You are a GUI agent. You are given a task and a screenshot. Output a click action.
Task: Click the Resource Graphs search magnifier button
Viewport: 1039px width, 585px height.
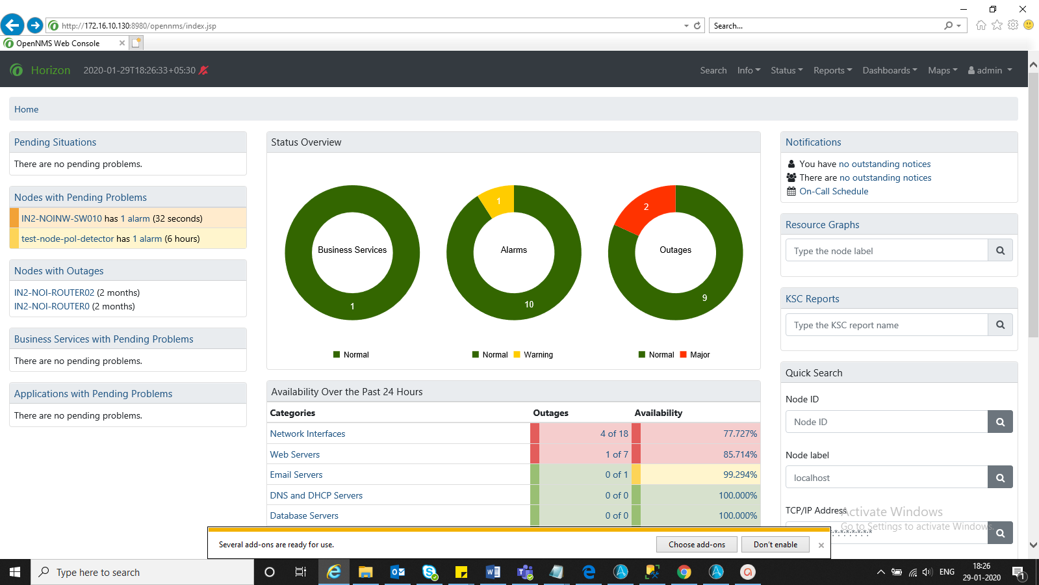pos(1000,251)
